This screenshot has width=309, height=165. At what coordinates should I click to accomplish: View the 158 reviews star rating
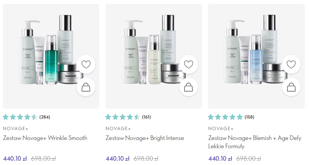click(232, 117)
